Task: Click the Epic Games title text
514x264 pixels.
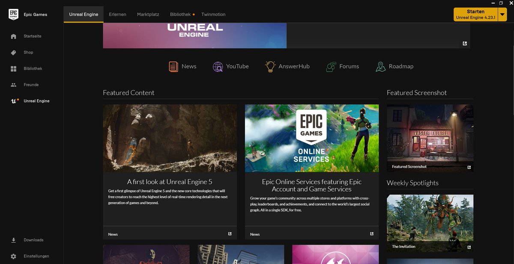Action: tap(36, 15)
